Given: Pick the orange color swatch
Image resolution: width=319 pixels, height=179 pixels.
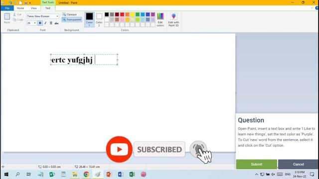Looking at the screenshot, I should coord(128,14).
